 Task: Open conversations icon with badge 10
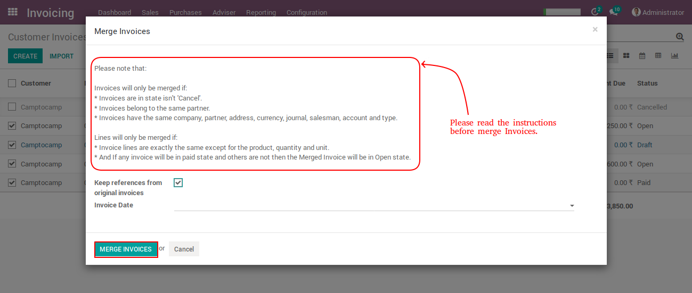[613, 12]
